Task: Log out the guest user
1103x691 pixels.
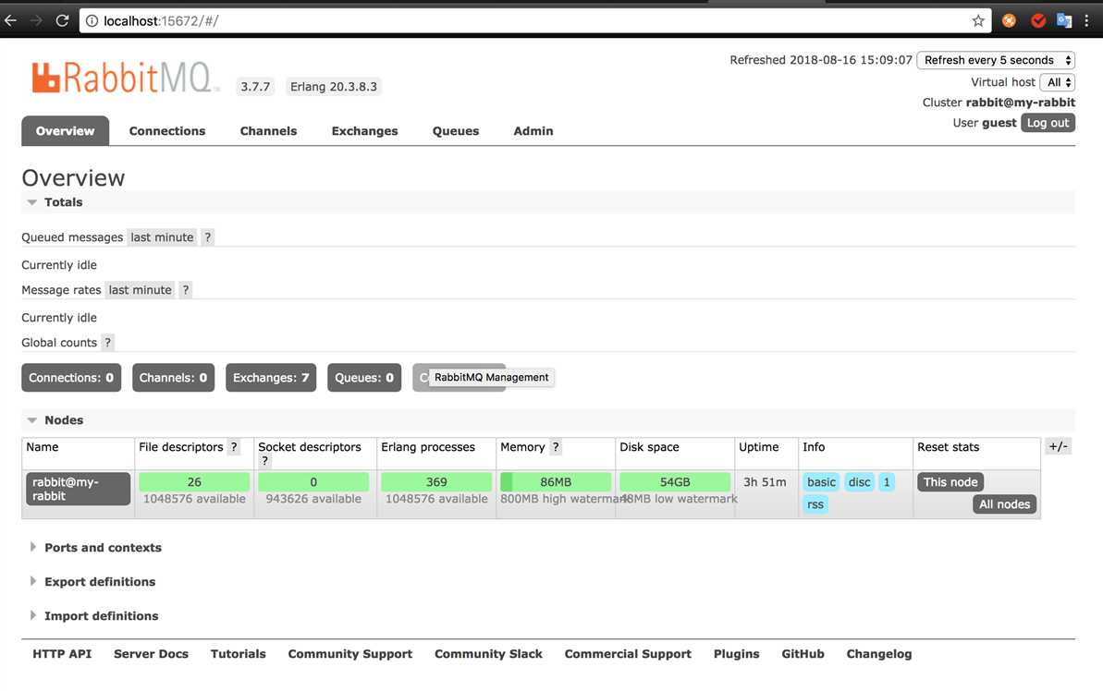Action: (1048, 123)
